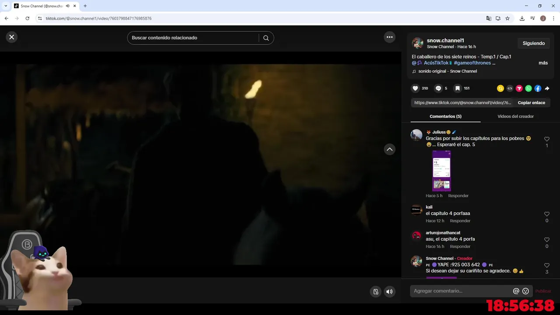Open the emoji picker icon
Image resolution: width=560 pixels, height=315 pixels.
[526, 291]
